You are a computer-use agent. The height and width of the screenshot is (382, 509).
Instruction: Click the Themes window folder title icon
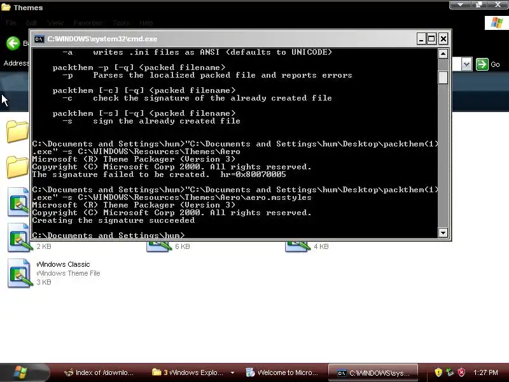point(6,7)
